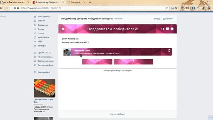213x120 pixels.
Task: Click the mail icon showing 12
Action: pos(174,8)
